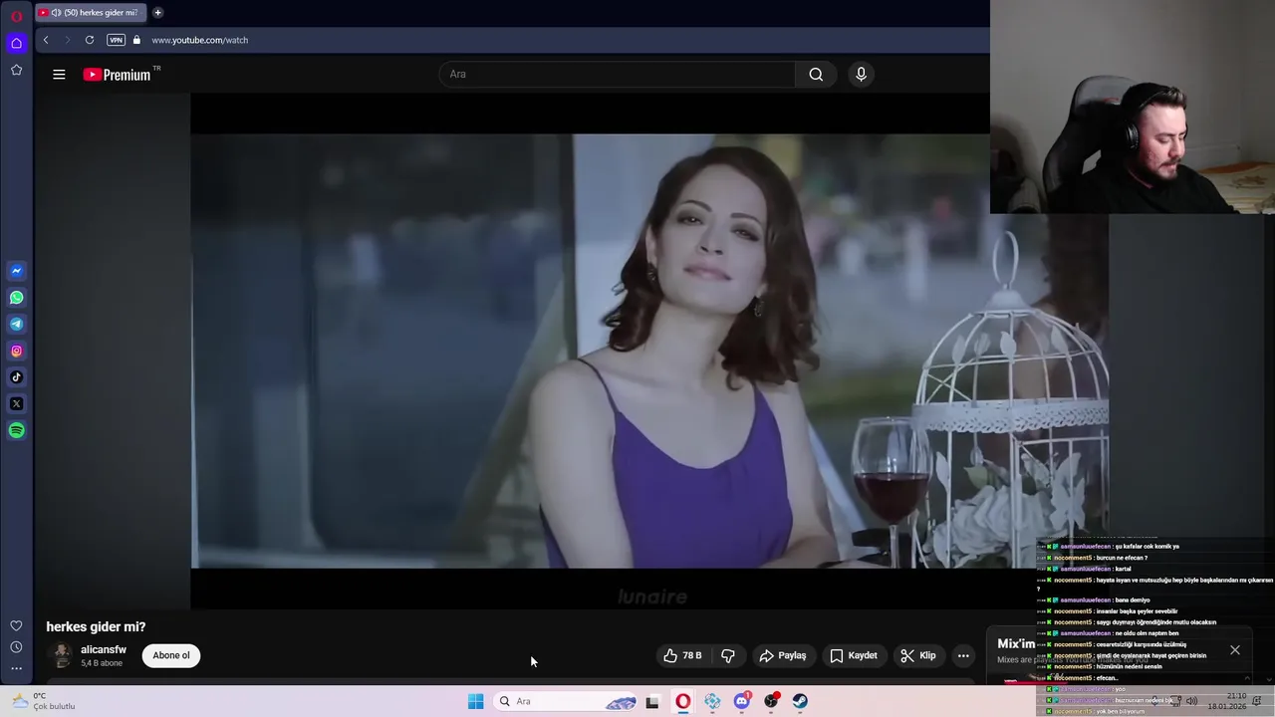The width and height of the screenshot is (1275, 717).
Task: Open the taskbar clock 21:10
Action: point(1226,701)
